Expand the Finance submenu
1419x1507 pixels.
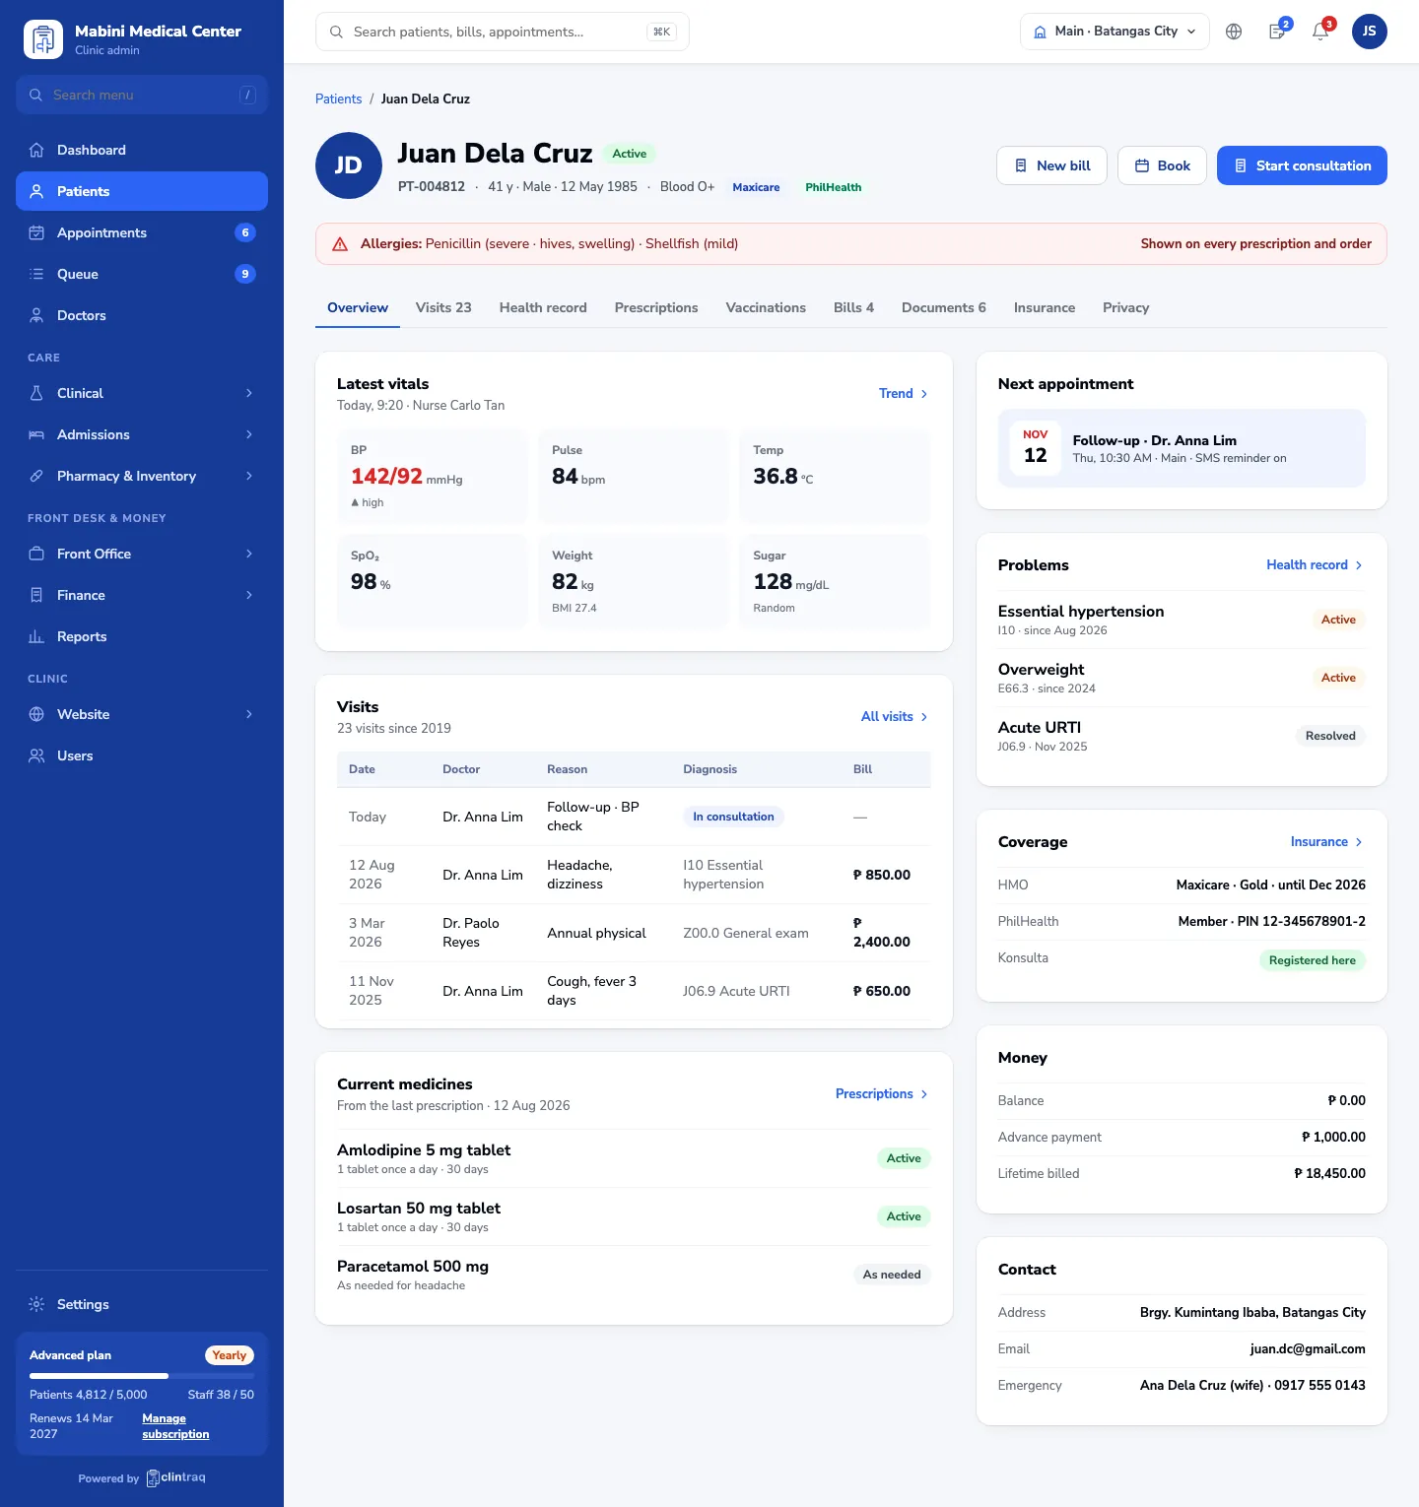click(x=142, y=595)
